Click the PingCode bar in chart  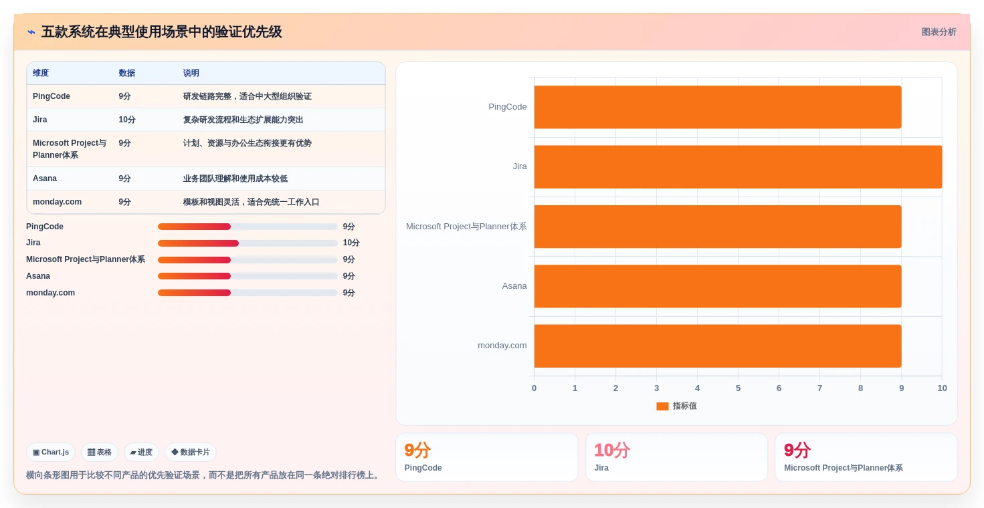click(718, 107)
